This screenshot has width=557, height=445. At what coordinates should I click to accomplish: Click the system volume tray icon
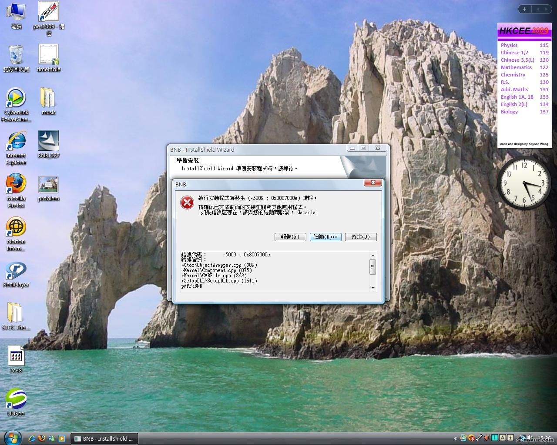coord(529,438)
